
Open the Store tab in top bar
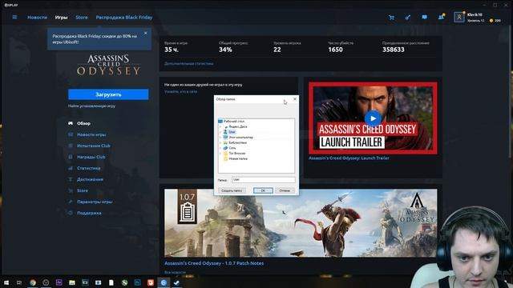[x=82, y=18]
